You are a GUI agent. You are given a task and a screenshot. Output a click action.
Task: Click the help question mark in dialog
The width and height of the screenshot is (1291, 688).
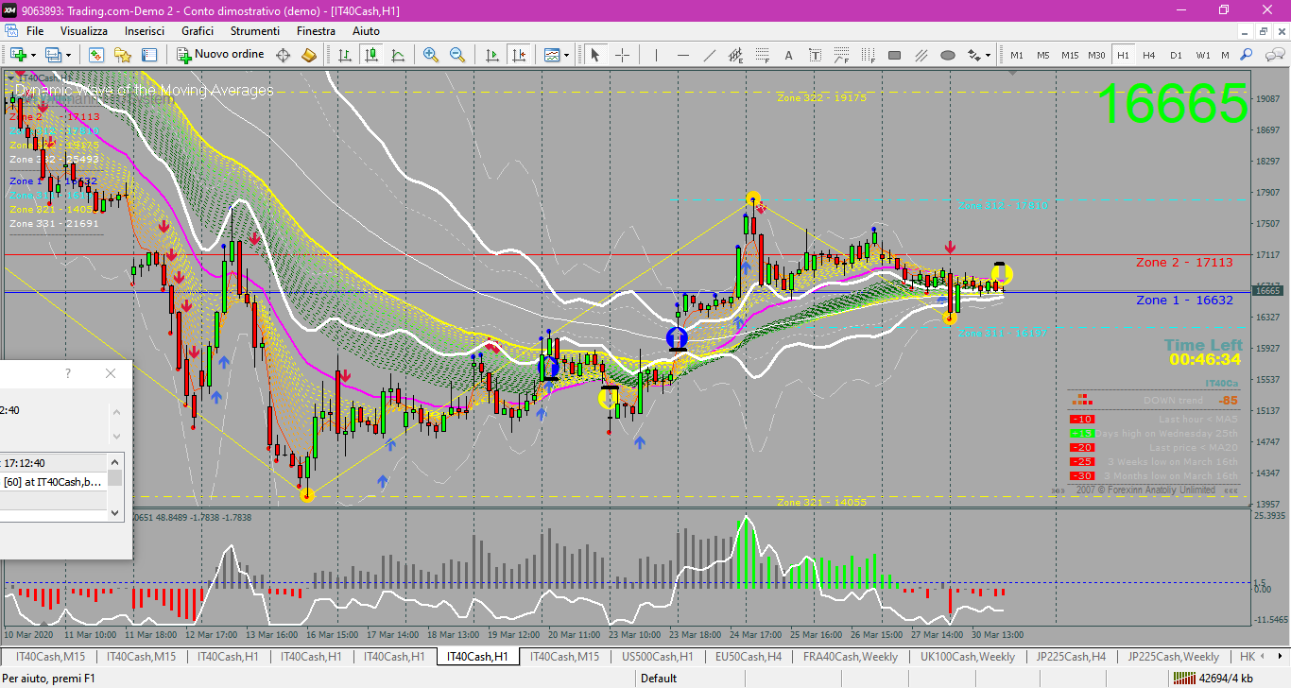pyautogui.click(x=68, y=373)
